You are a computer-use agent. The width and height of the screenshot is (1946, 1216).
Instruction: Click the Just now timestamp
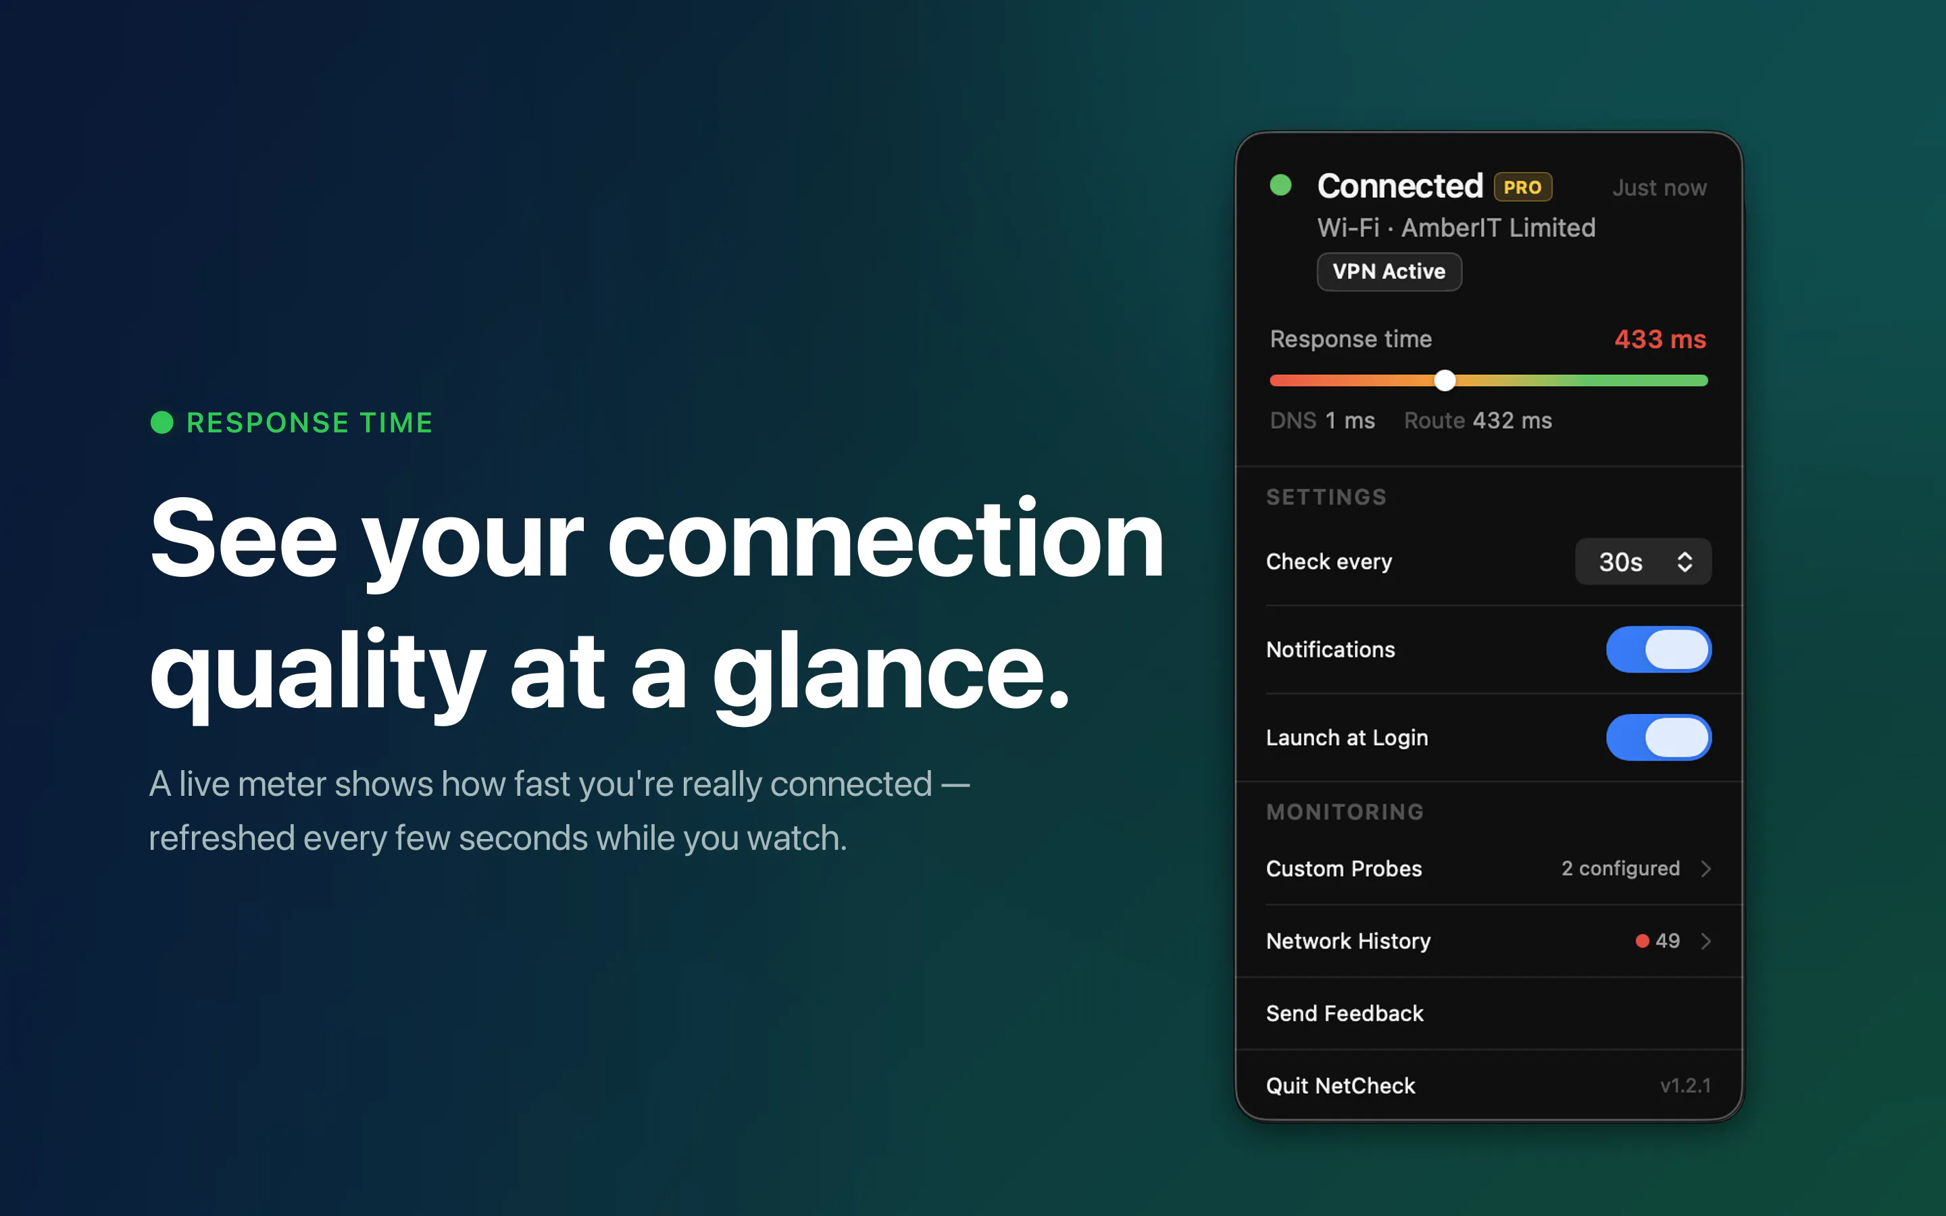1659,188
